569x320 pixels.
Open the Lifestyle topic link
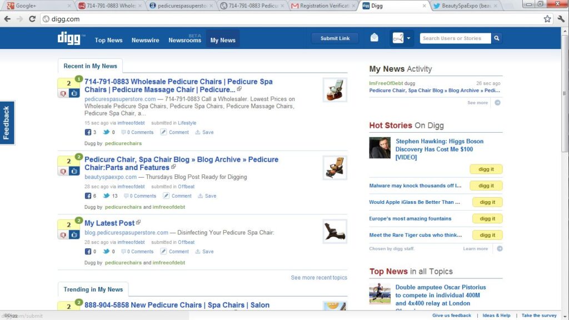(187, 123)
